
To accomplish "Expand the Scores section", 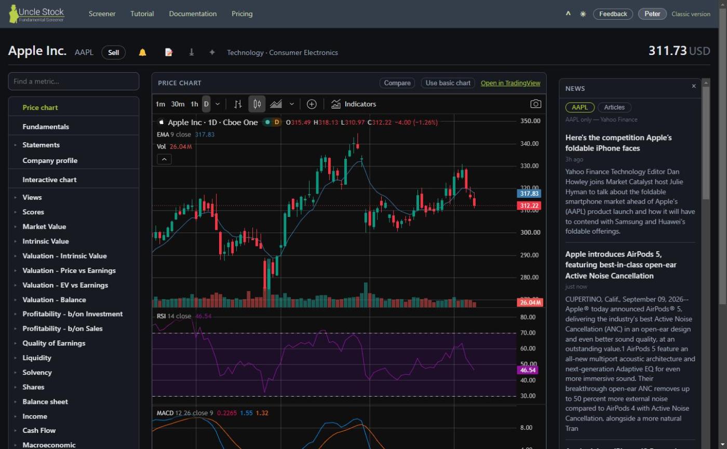I will pos(33,212).
